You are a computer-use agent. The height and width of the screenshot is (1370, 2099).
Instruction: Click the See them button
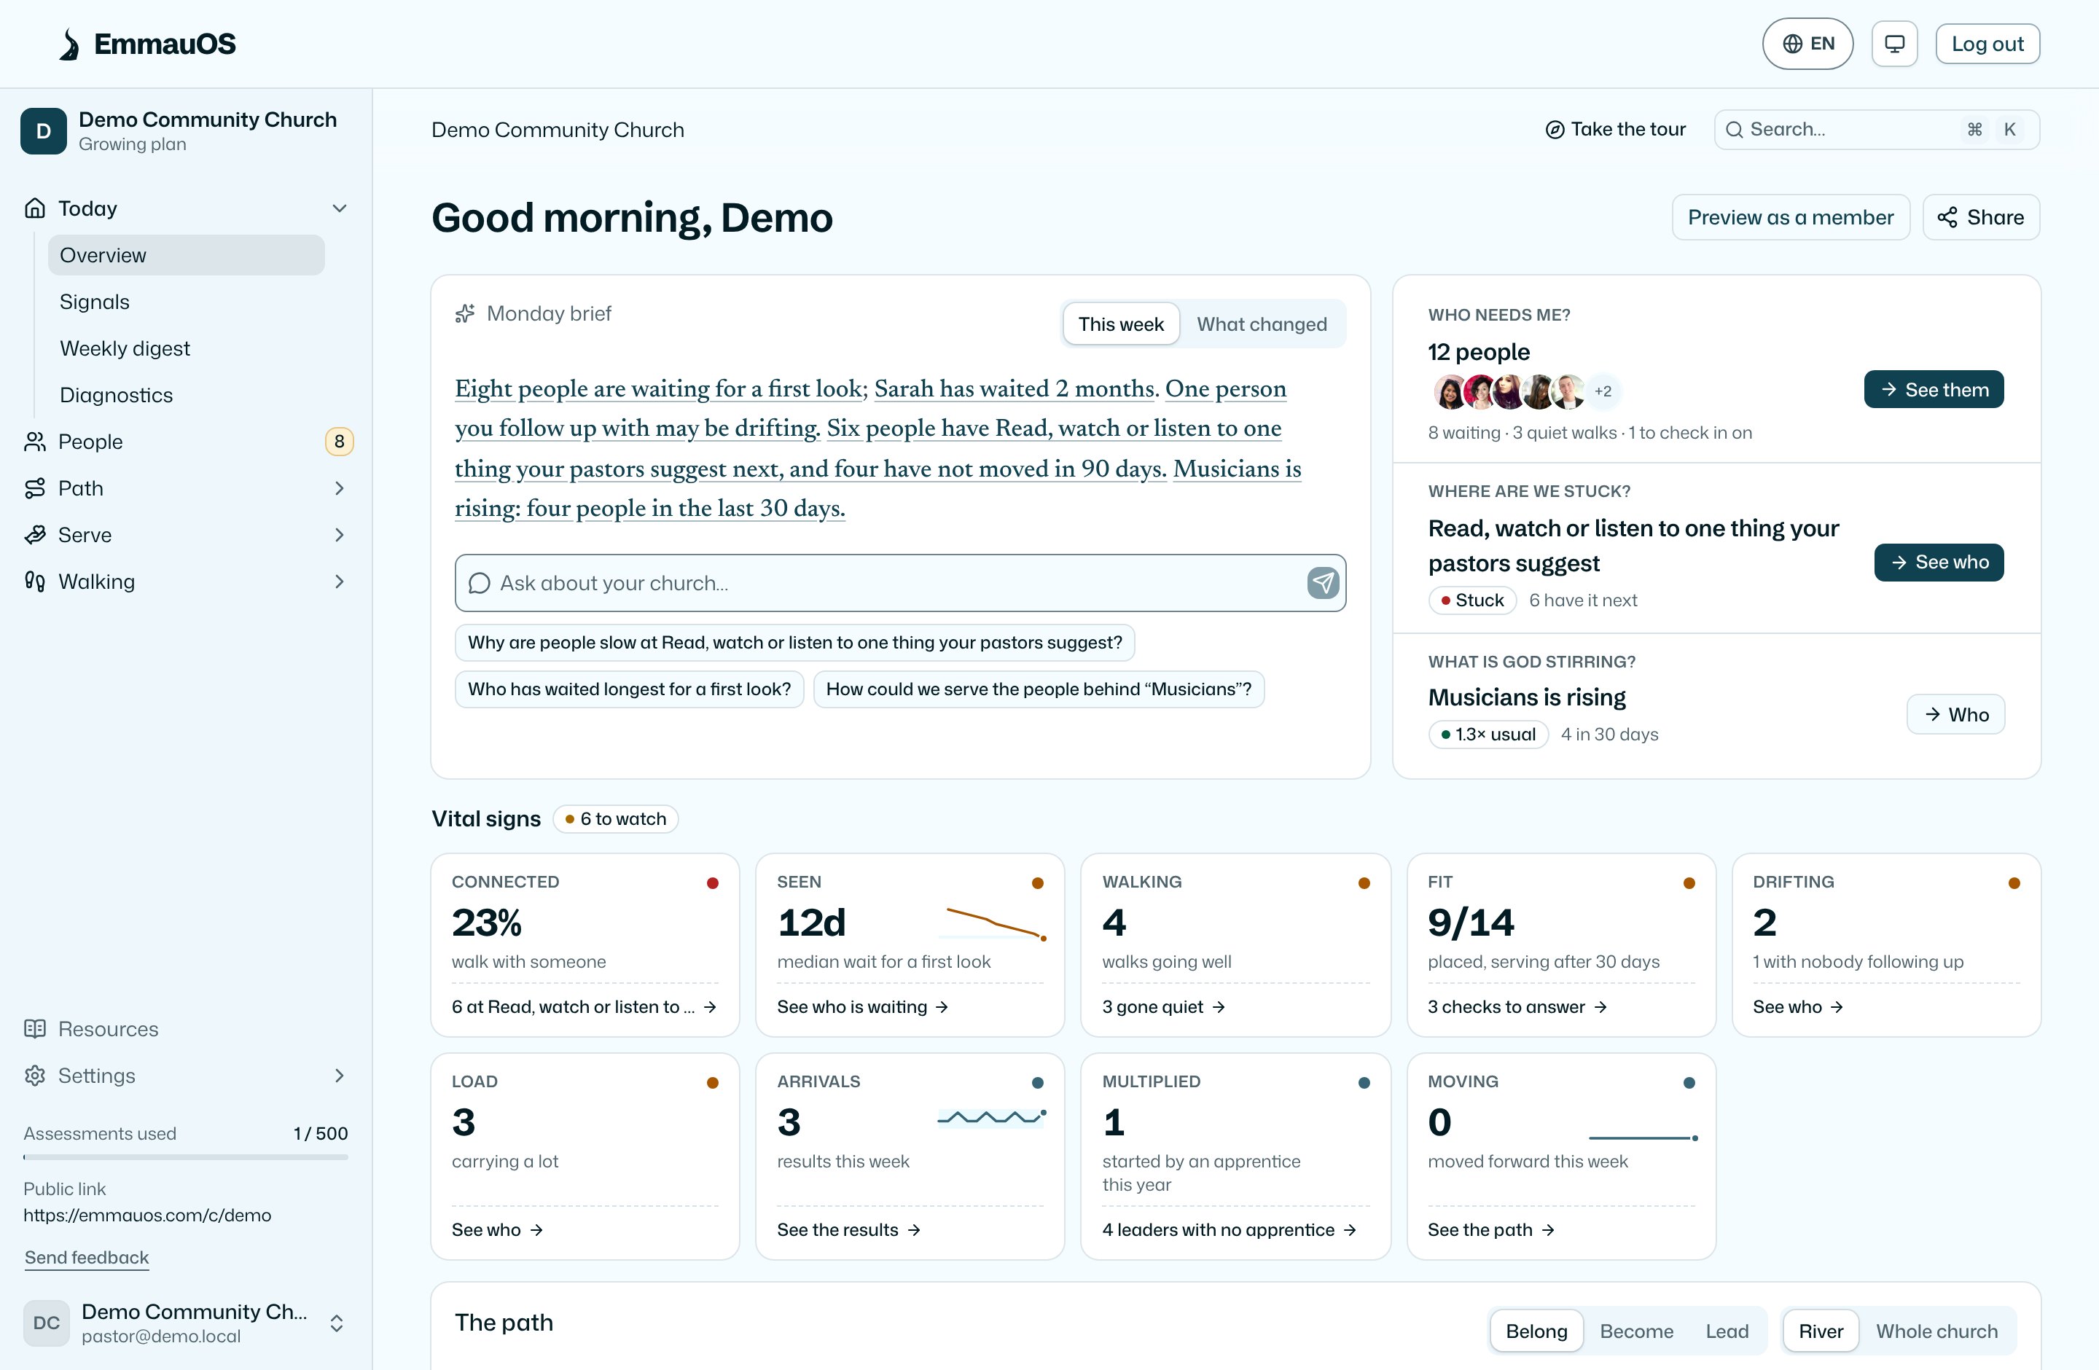[1934, 390]
